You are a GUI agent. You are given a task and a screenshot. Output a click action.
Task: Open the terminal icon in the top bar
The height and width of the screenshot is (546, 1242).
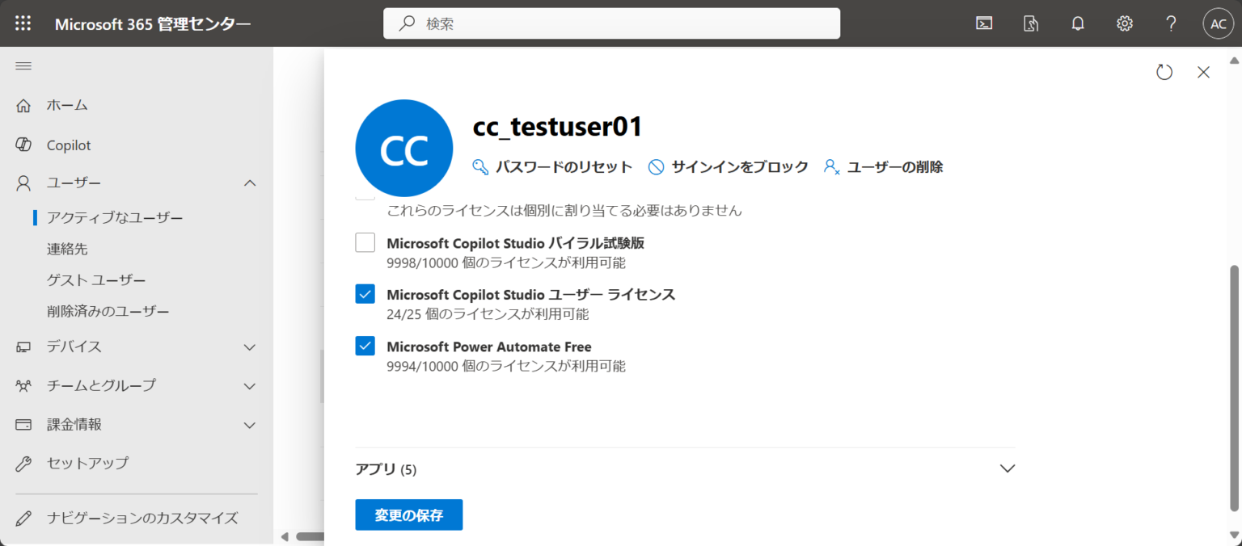point(984,23)
